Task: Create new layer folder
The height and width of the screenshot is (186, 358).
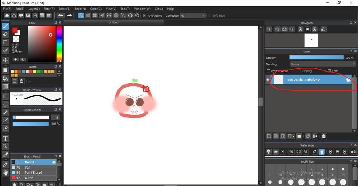Action: pos(299,136)
